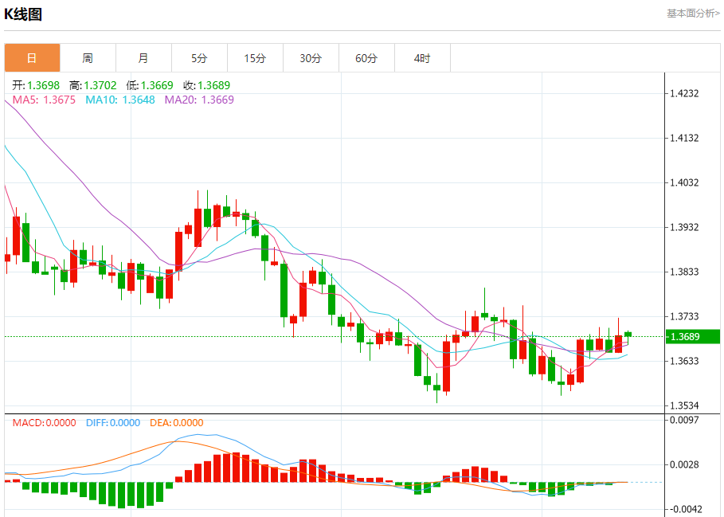Click the 收: 1.3689 close value
This screenshot has height=517, width=724.
coord(206,85)
